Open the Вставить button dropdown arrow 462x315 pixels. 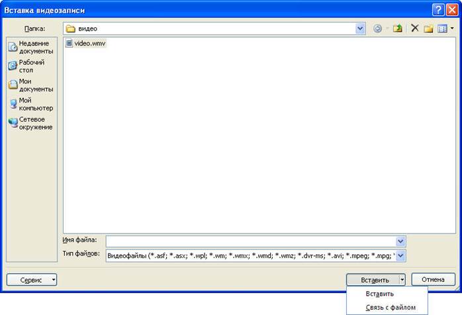402,280
